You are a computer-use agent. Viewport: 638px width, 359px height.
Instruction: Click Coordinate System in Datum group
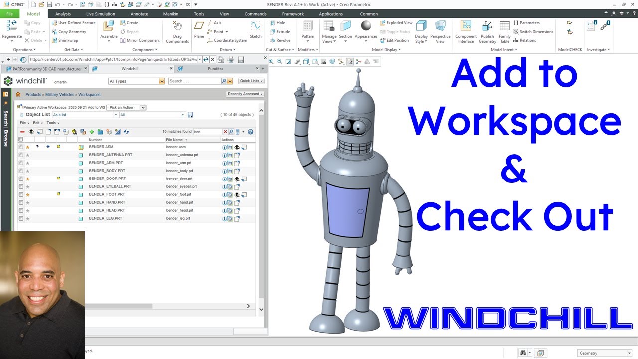coord(227,41)
